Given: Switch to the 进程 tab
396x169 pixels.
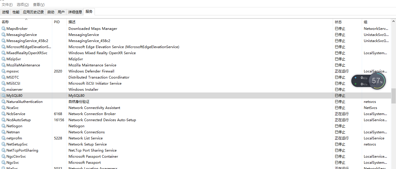Looking at the screenshot, I should (x=5, y=12).
